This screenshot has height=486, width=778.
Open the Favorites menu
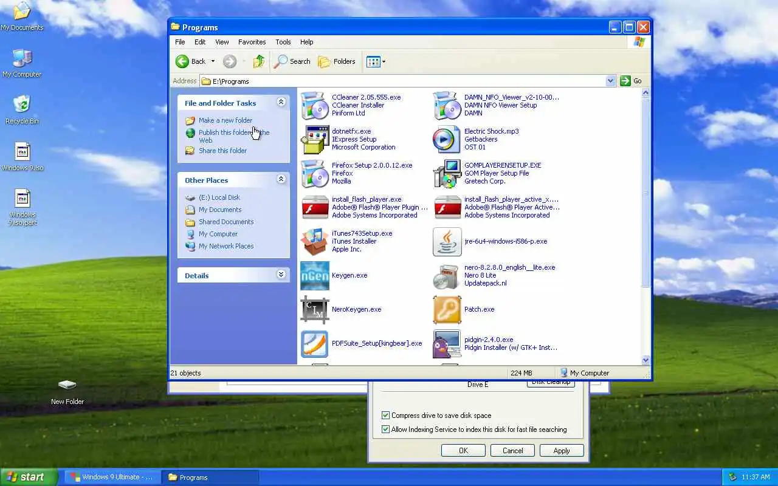pos(252,42)
